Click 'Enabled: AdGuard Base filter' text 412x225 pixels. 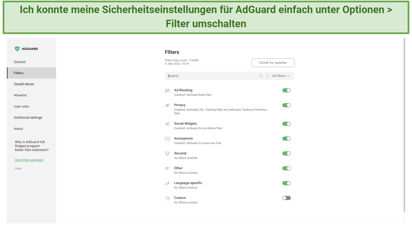coord(193,95)
